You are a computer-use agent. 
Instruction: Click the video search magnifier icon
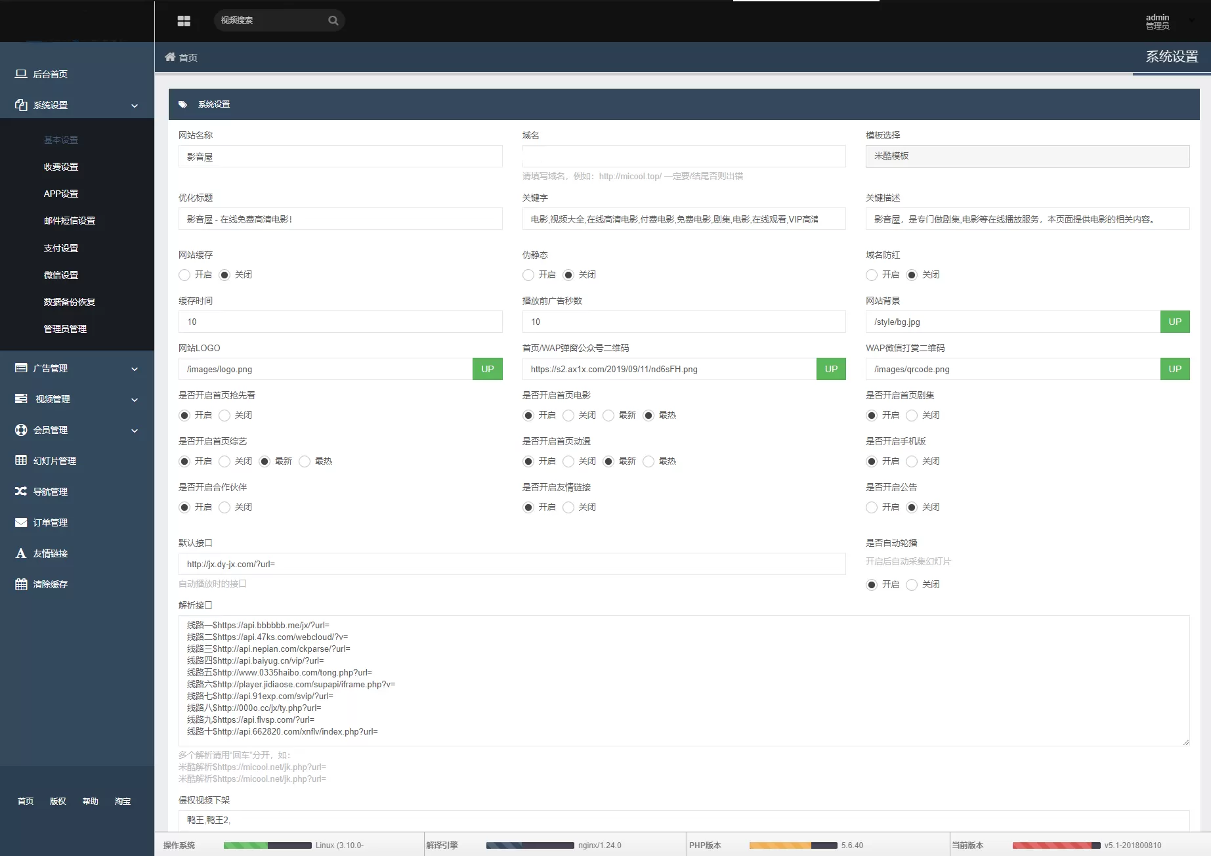(x=333, y=20)
